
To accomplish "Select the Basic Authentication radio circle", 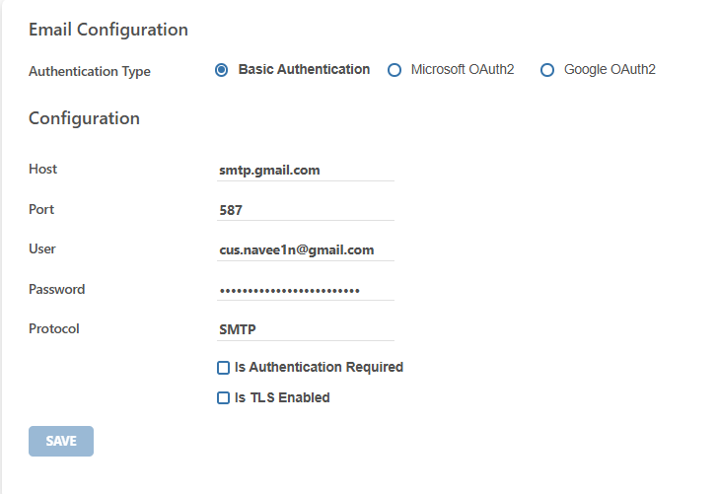I will 221,70.
